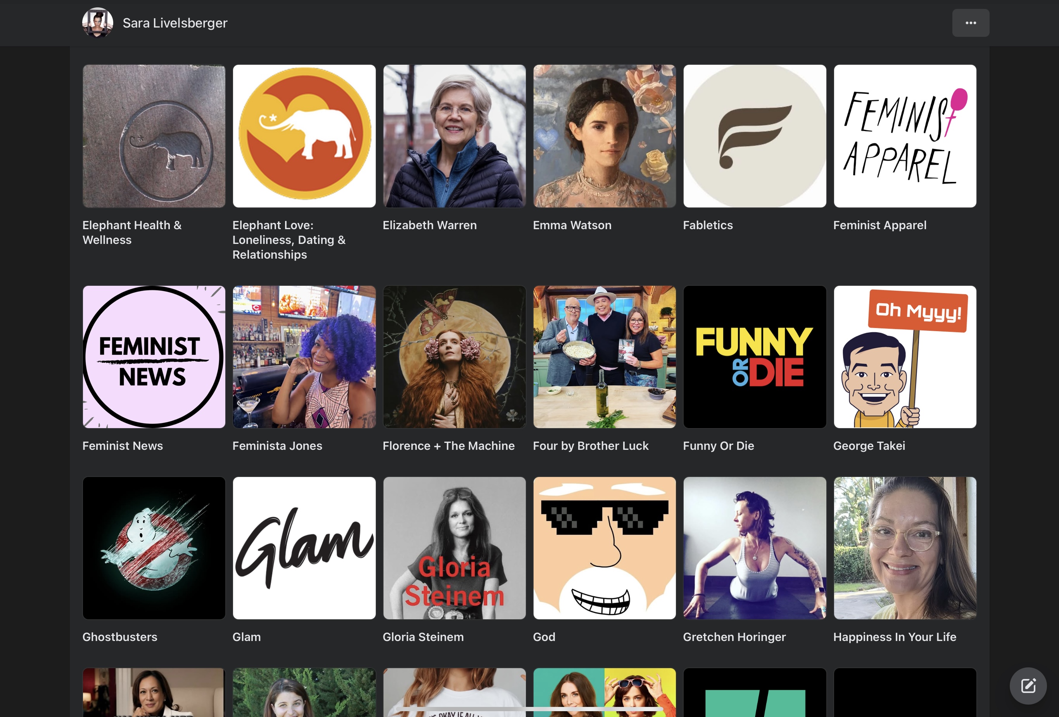Open the Happiness In Your Life photo
This screenshot has width=1059, height=717.
pos(905,548)
